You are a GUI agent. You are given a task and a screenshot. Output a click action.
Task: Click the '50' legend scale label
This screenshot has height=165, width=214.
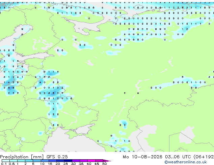pyautogui.click(x=104, y=164)
